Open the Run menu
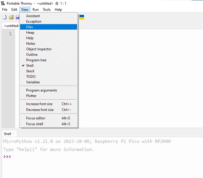The image size is (203, 178). coord(35,10)
